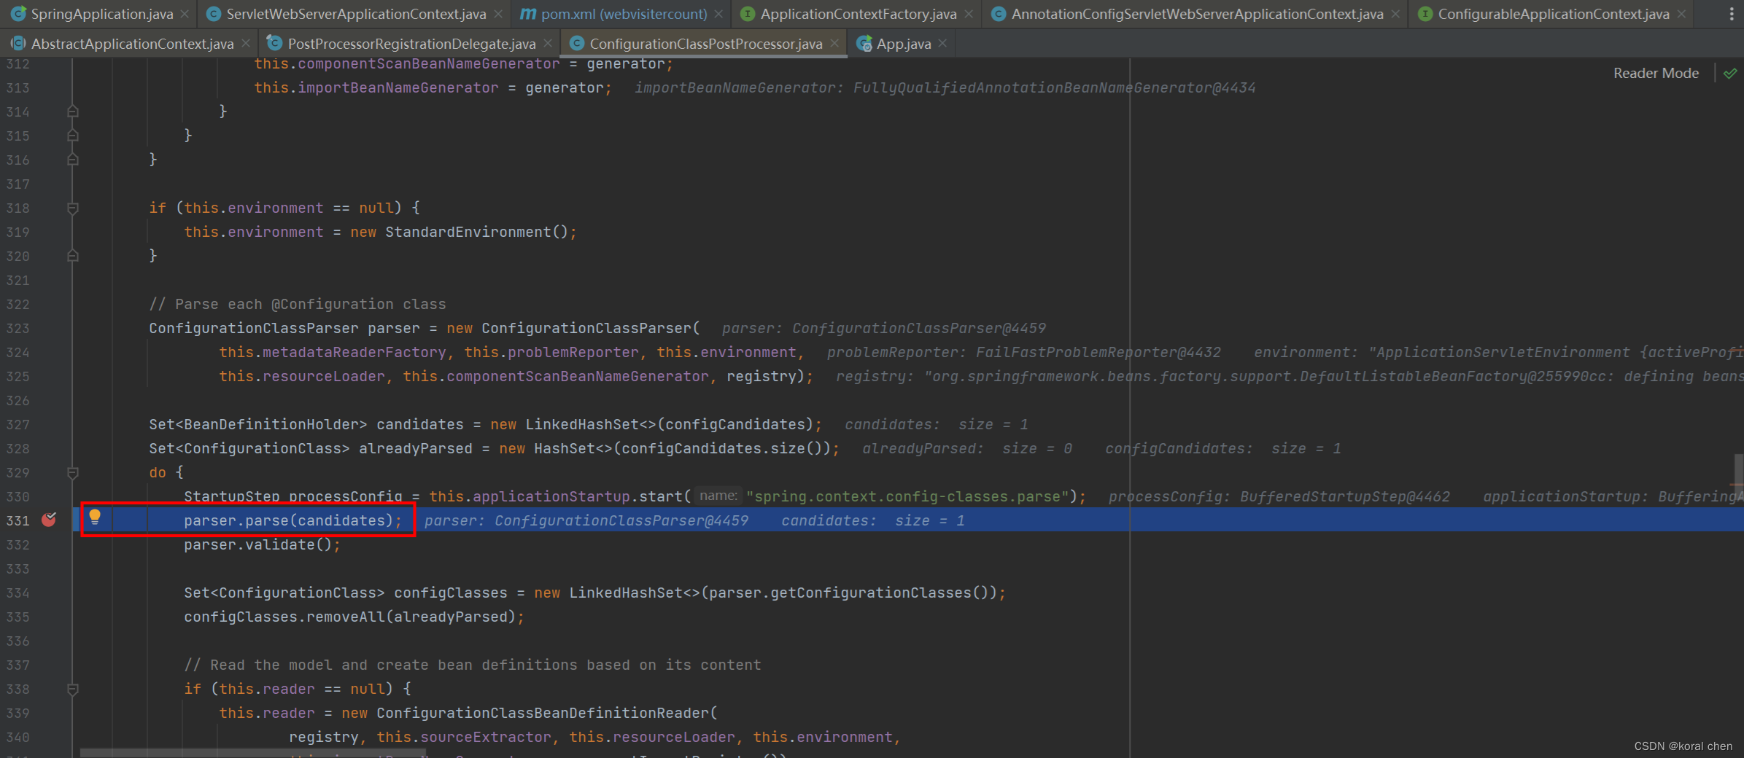This screenshot has height=758, width=1744.
Task: Close the AbstractApplicationContext.java tab
Action: (246, 44)
